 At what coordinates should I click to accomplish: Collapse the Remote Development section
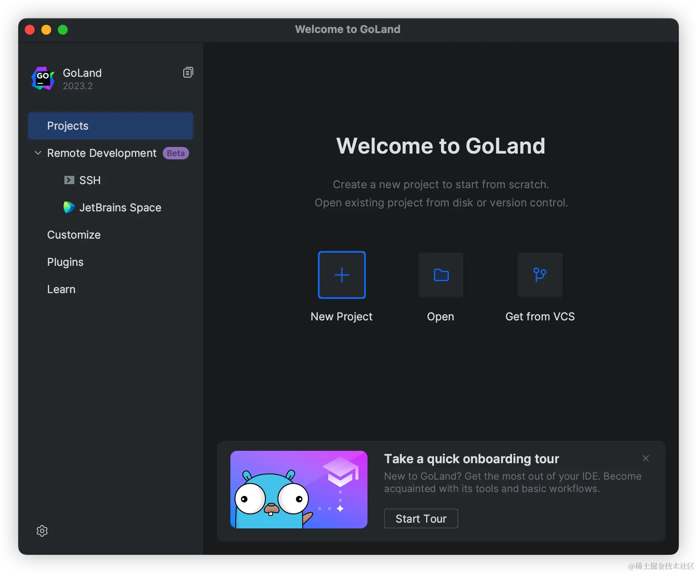coord(38,153)
